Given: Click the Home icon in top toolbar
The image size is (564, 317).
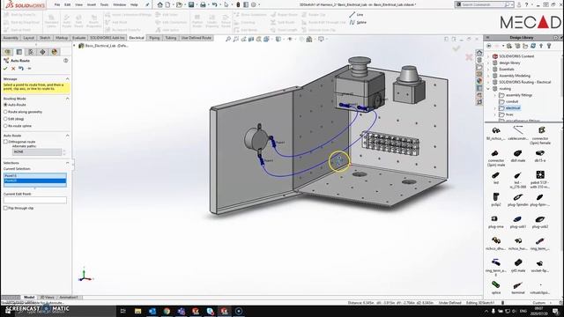Looking at the screenshot, I should click(160, 4).
